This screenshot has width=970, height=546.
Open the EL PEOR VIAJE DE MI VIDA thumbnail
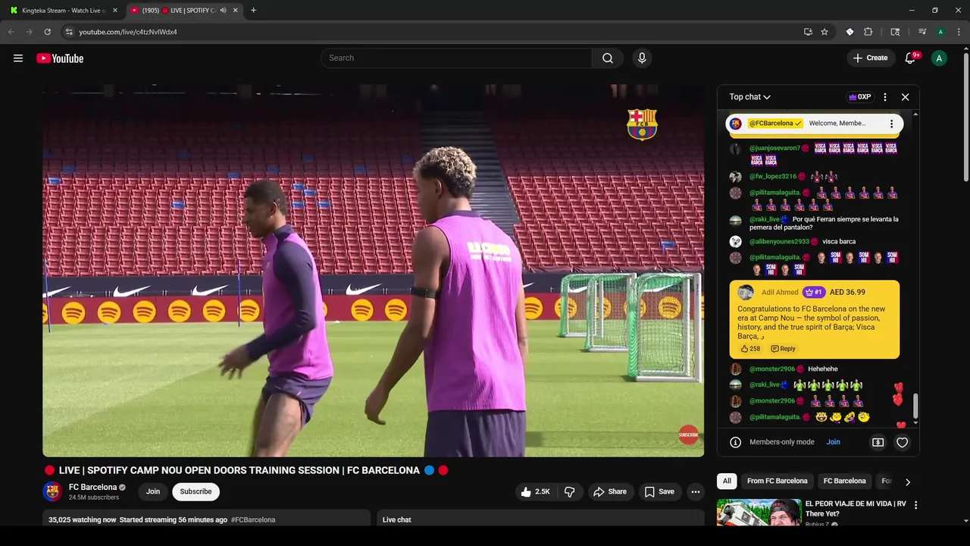(759, 512)
